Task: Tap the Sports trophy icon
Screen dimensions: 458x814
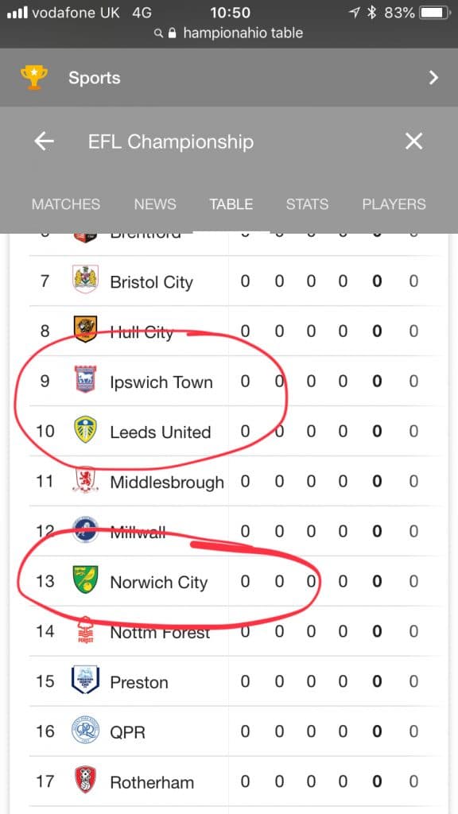Action: (x=33, y=78)
